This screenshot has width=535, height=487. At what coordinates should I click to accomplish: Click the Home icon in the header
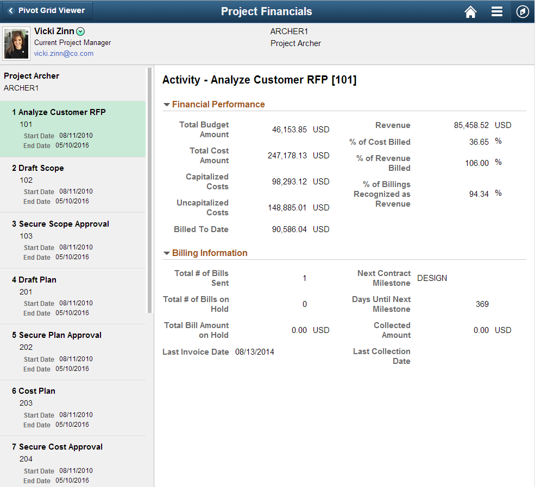470,11
